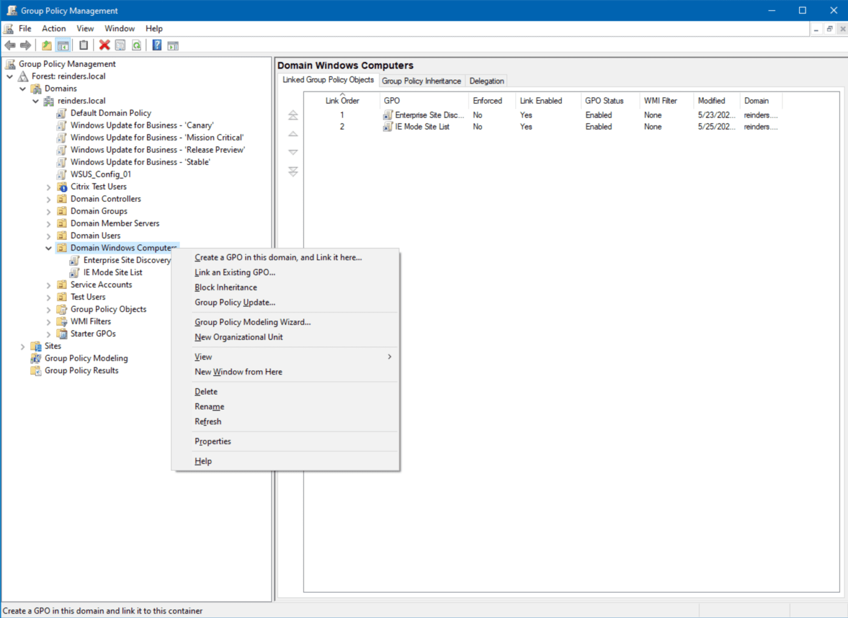Select Group Policy Inheritance tab
The height and width of the screenshot is (618, 848).
pos(422,80)
